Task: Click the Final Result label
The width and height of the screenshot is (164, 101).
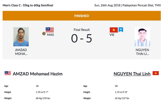Action: point(82,30)
